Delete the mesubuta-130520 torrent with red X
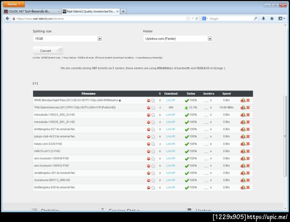 click(248, 122)
